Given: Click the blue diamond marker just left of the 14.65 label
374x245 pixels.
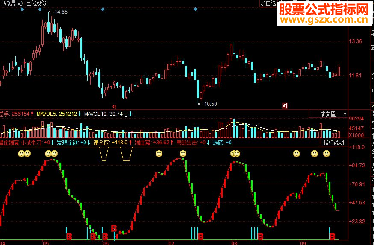Looking at the screenshot, I should tap(40, 9).
